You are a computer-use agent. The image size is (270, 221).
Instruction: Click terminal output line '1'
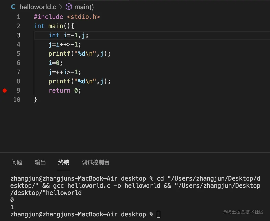(12, 207)
